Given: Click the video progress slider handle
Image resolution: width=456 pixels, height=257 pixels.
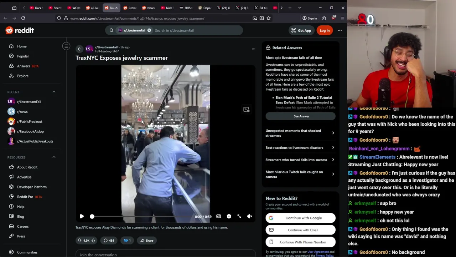Looking at the screenshot, I should (x=92, y=216).
